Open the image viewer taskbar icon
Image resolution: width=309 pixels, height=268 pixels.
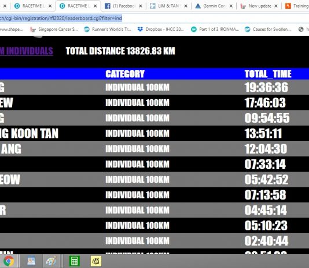31,261
